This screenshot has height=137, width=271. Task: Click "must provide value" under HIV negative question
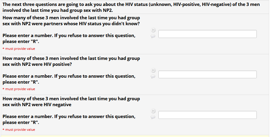[20, 130]
